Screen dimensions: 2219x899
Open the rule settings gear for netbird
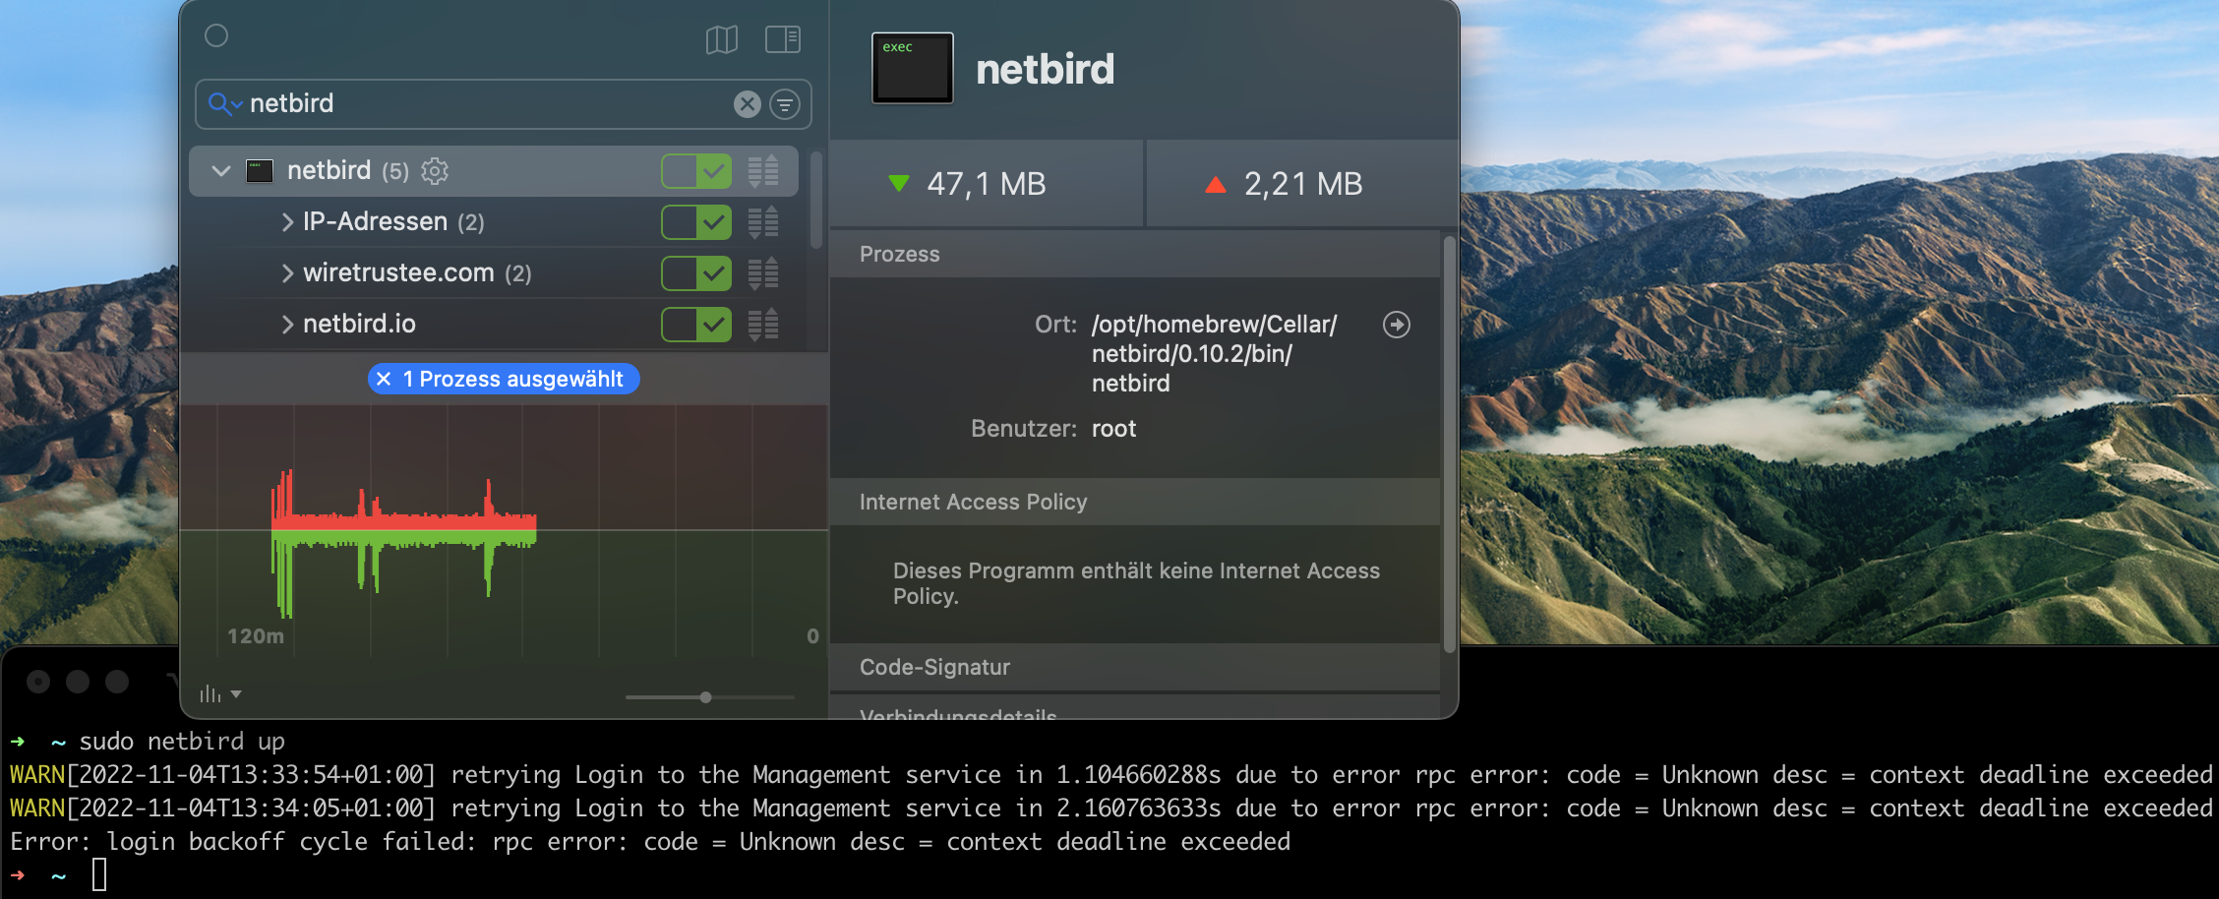coord(434,170)
